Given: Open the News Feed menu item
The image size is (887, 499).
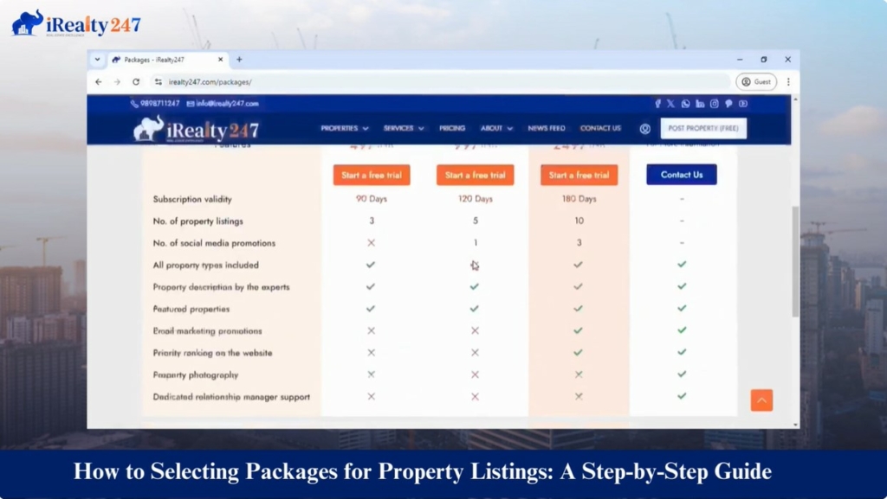Looking at the screenshot, I should tap(547, 129).
